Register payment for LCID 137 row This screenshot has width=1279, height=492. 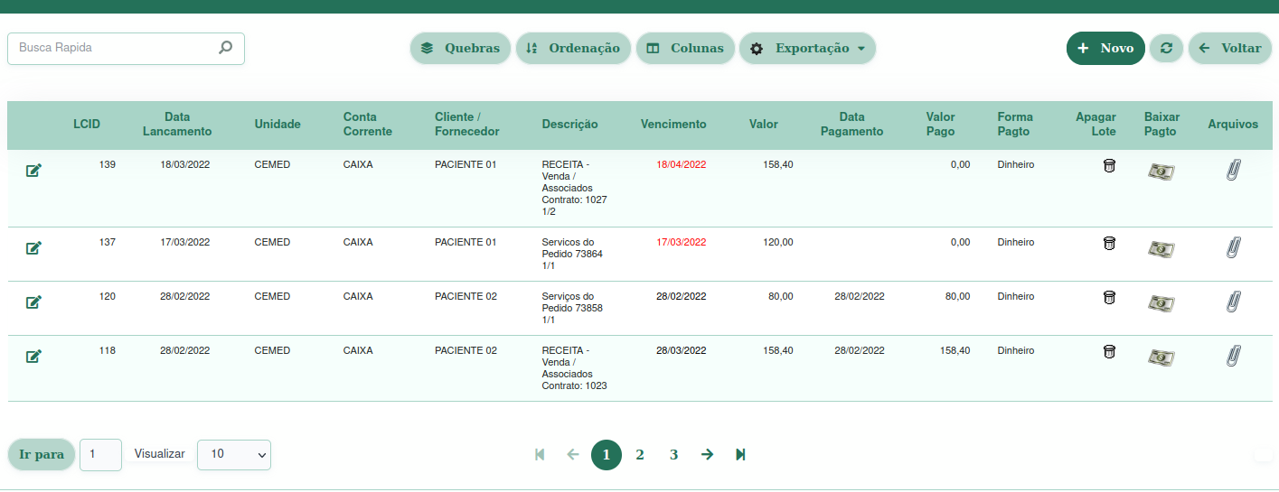(1161, 249)
